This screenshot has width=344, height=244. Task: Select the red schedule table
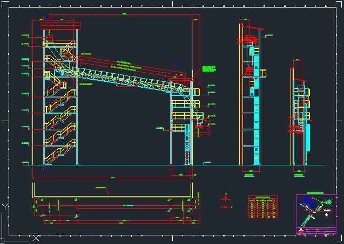263,207
